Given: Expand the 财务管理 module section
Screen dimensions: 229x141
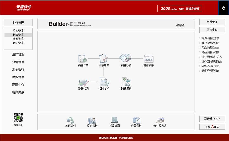Looking at the screenshot, I should [18, 77].
